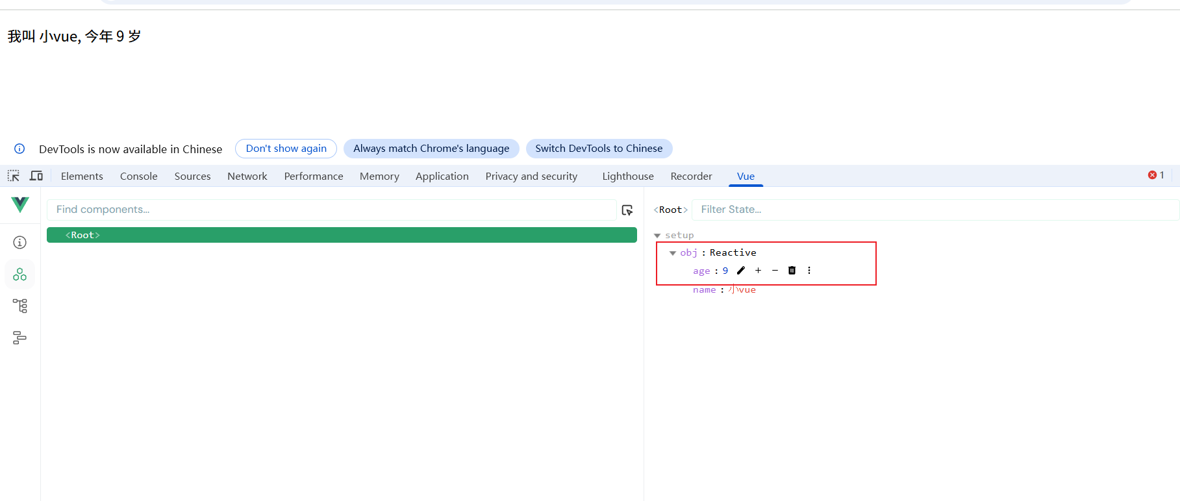Click the name property value 小vue
Image resolution: width=1180 pixels, height=501 pixels.
pyautogui.click(x=742, y=289)
